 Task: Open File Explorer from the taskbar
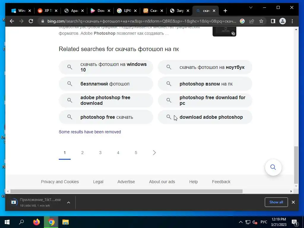click(x=66, y=222)
